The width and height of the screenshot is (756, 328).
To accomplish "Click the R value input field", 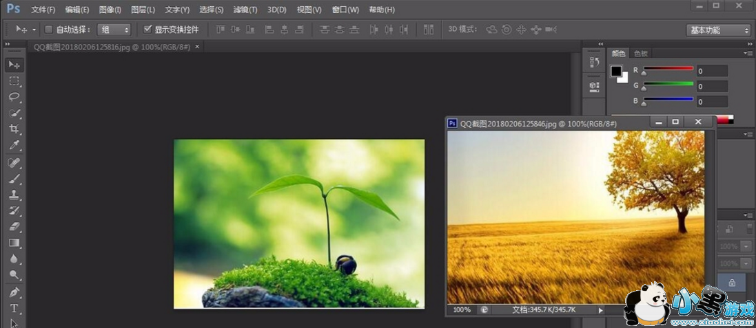I will click(x=711, y=71).
